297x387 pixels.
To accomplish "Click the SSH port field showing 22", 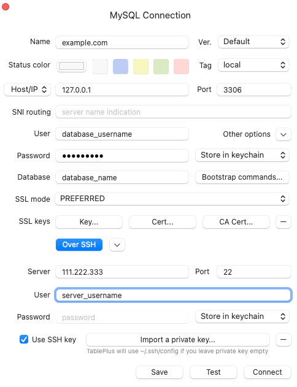I will tap(254, 272).
